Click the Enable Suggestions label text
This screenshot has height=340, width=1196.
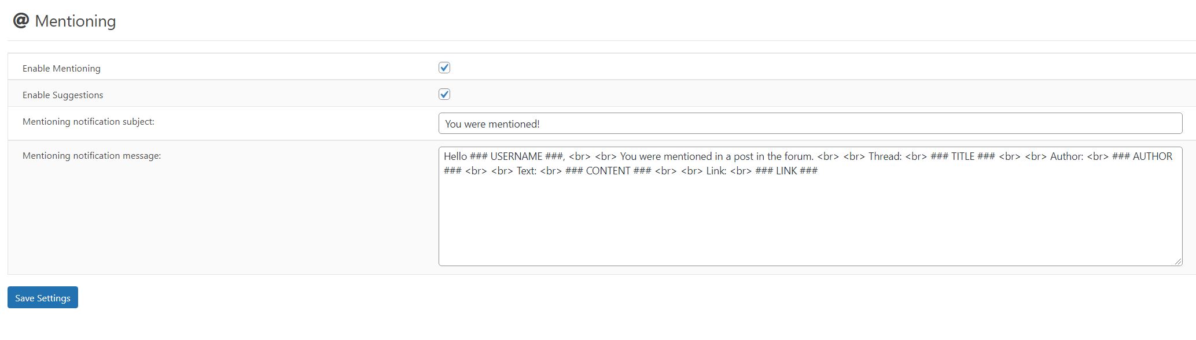pos(62,95)
